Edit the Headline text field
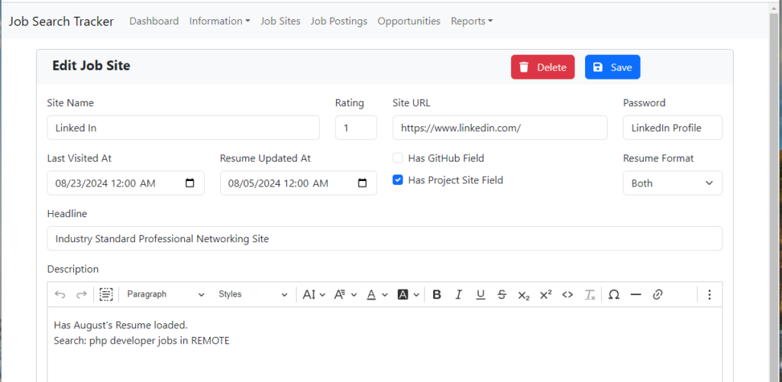The image size is (782, 382). click(x=385, y=238)
